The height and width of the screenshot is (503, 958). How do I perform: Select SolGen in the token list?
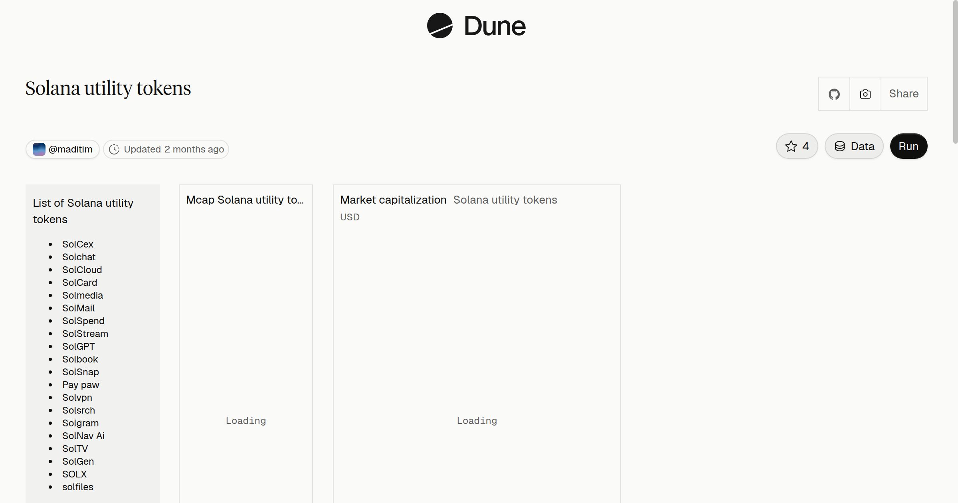78,461
